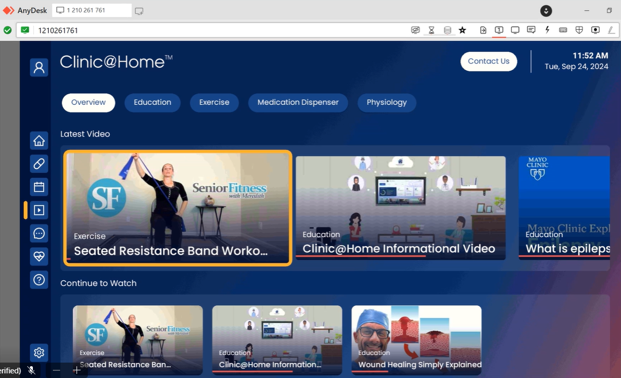Open the help question mark icon
This screenshot has height=378, width=621.
[x=39, y=280]
